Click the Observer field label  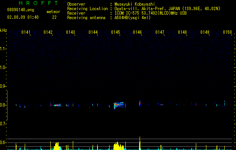point(76,4)
